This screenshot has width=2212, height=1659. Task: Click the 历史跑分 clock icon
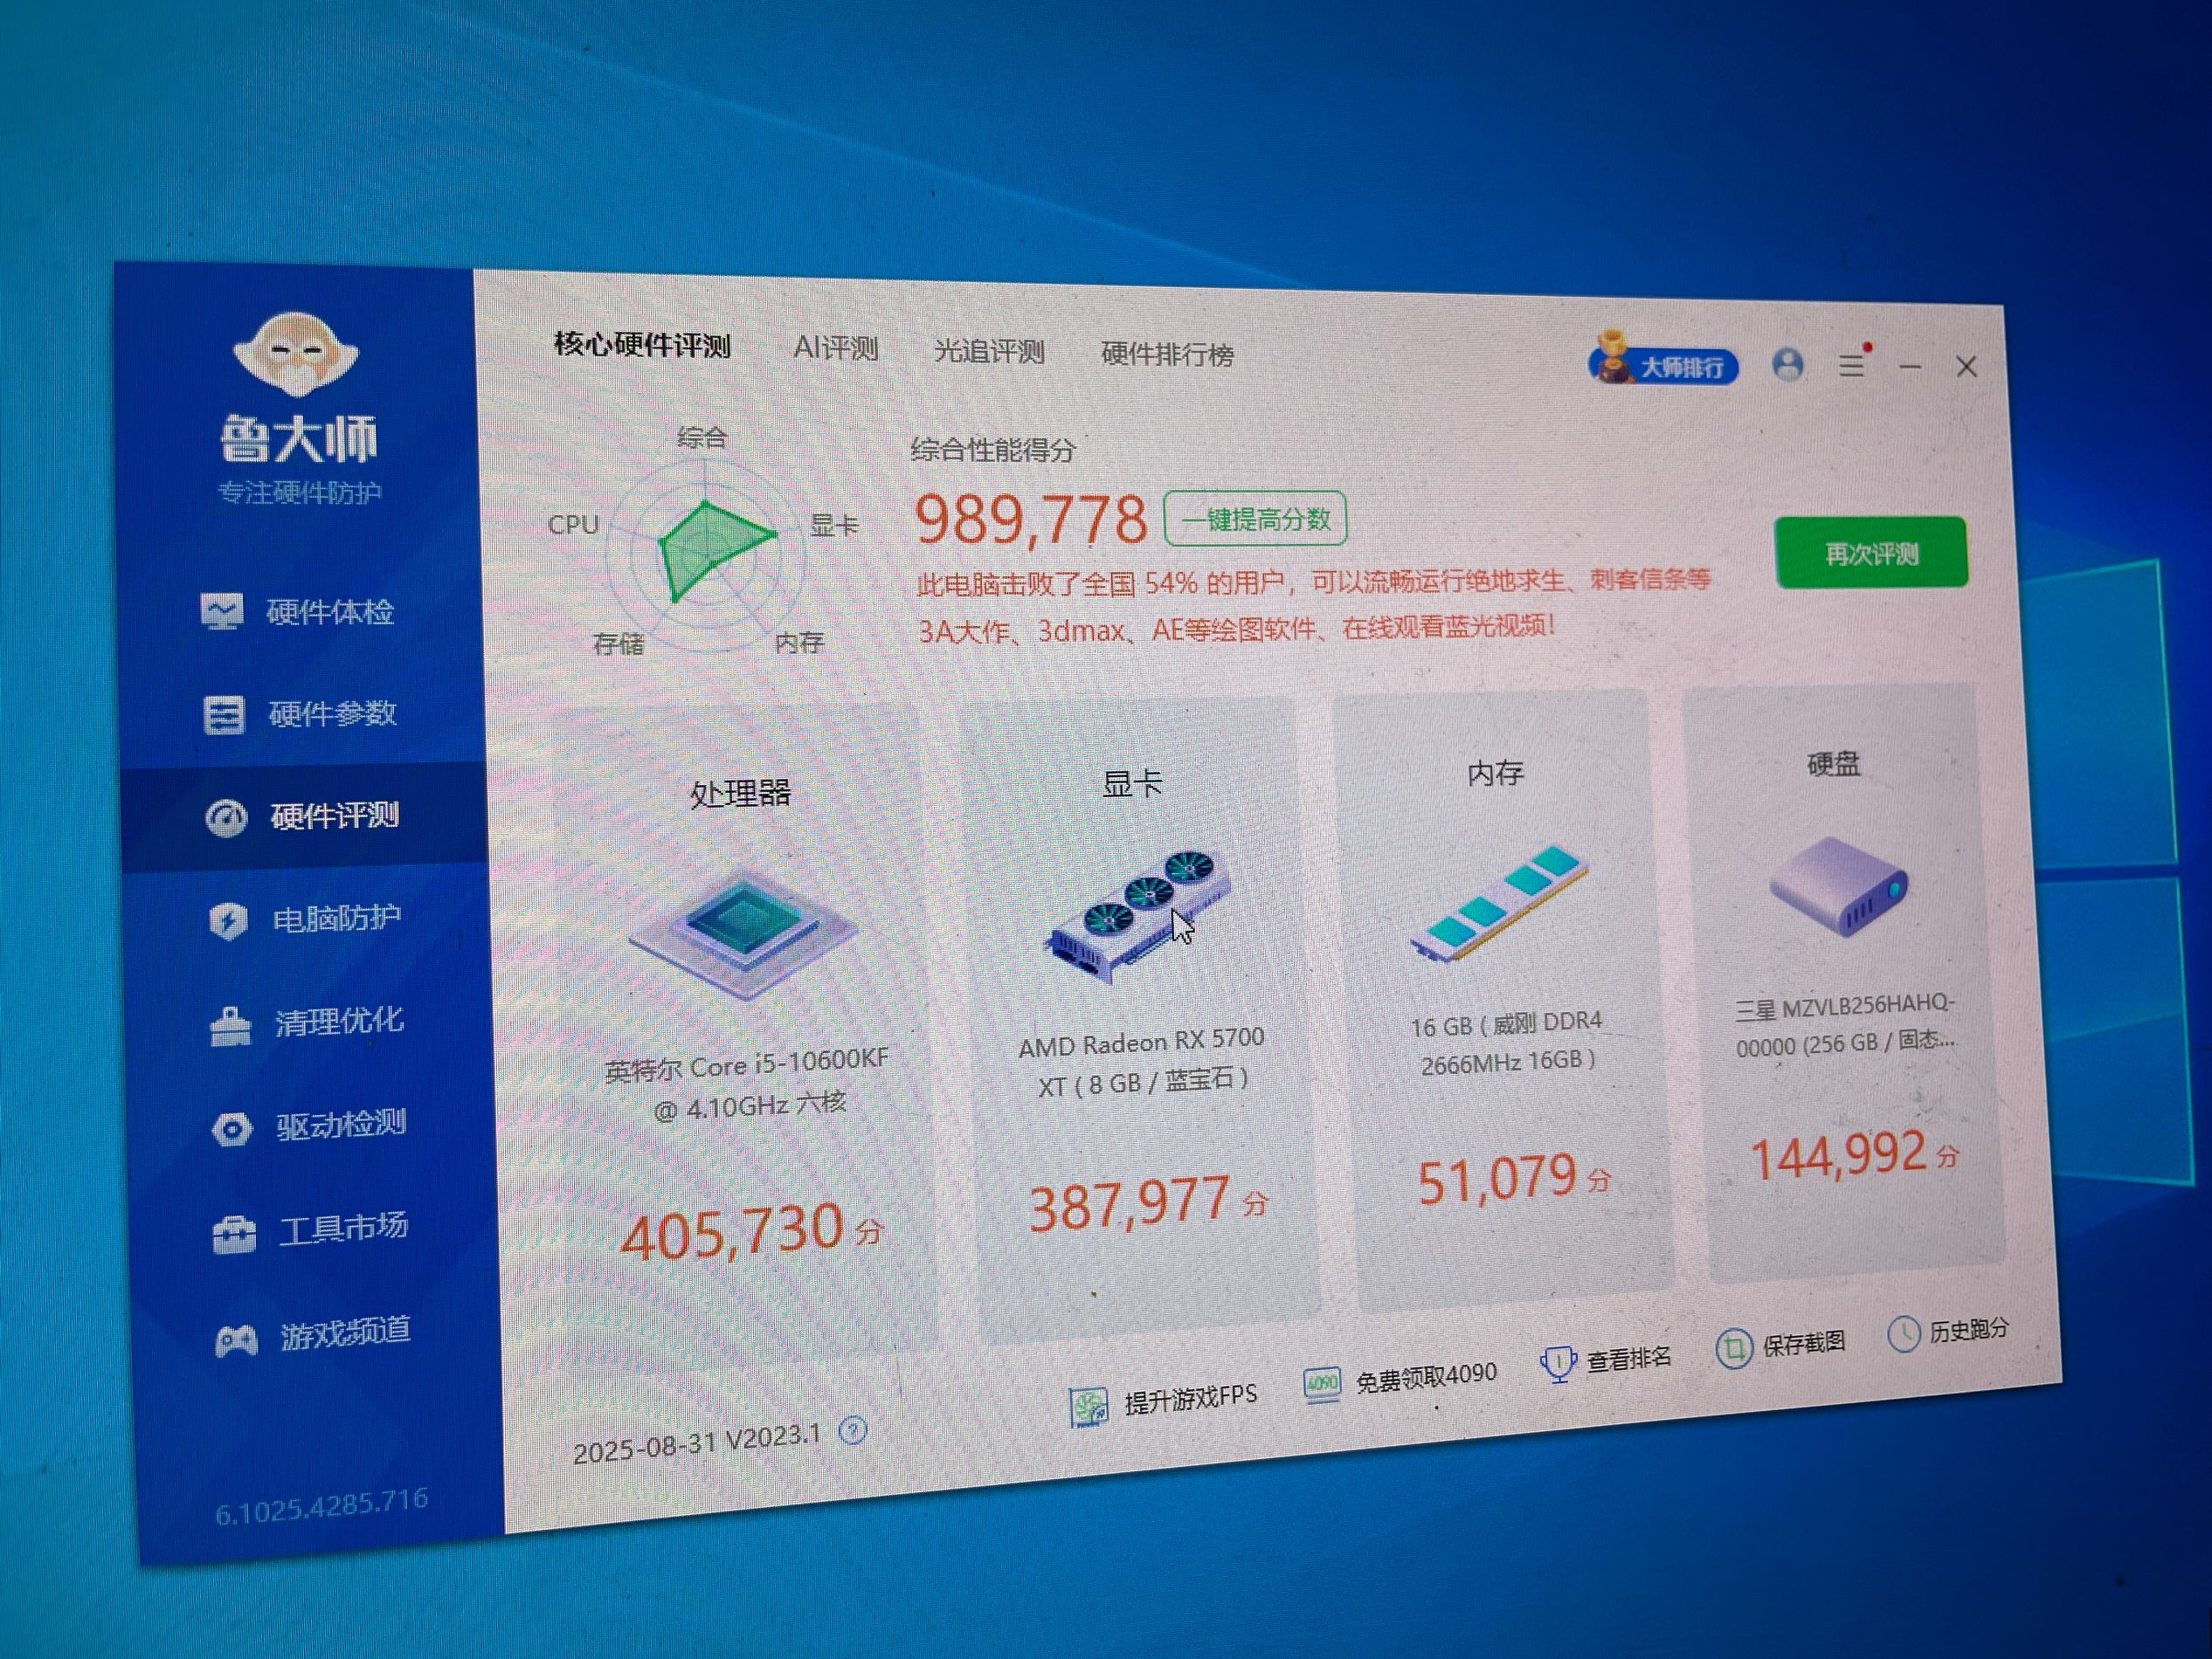click(x=1904, y=1333)
